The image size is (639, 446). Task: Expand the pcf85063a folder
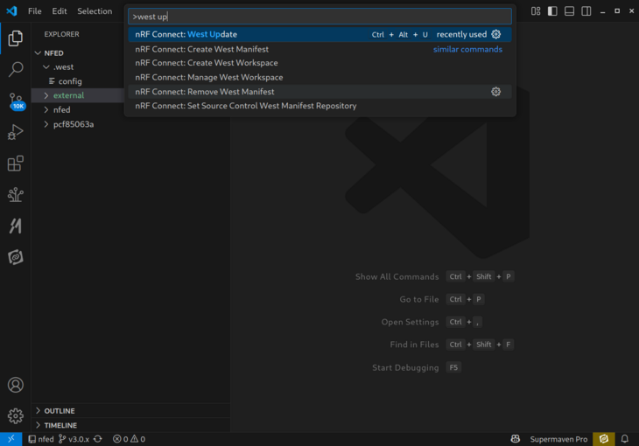point(46,124)
